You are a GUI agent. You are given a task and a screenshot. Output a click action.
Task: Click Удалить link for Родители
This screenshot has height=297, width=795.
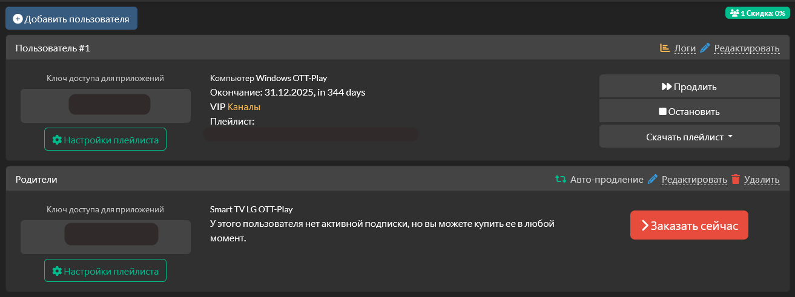point(761,180)
